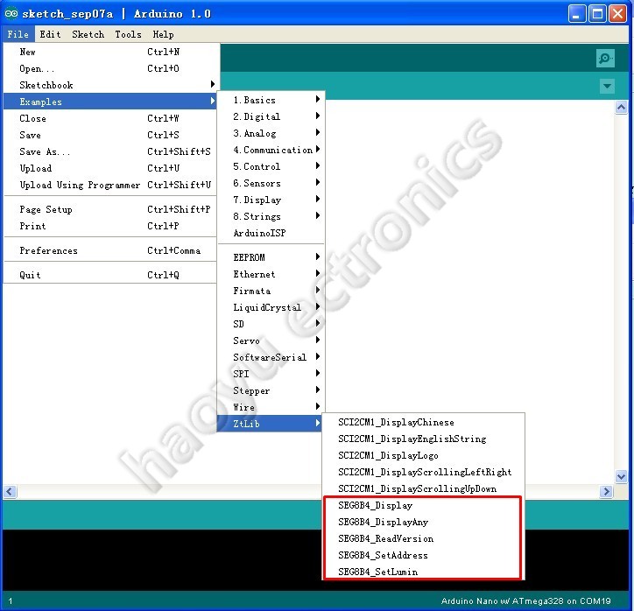Open SEG8B4_ReadVersion example
This screenshot has height=611, width=634.
coord(423,538)
